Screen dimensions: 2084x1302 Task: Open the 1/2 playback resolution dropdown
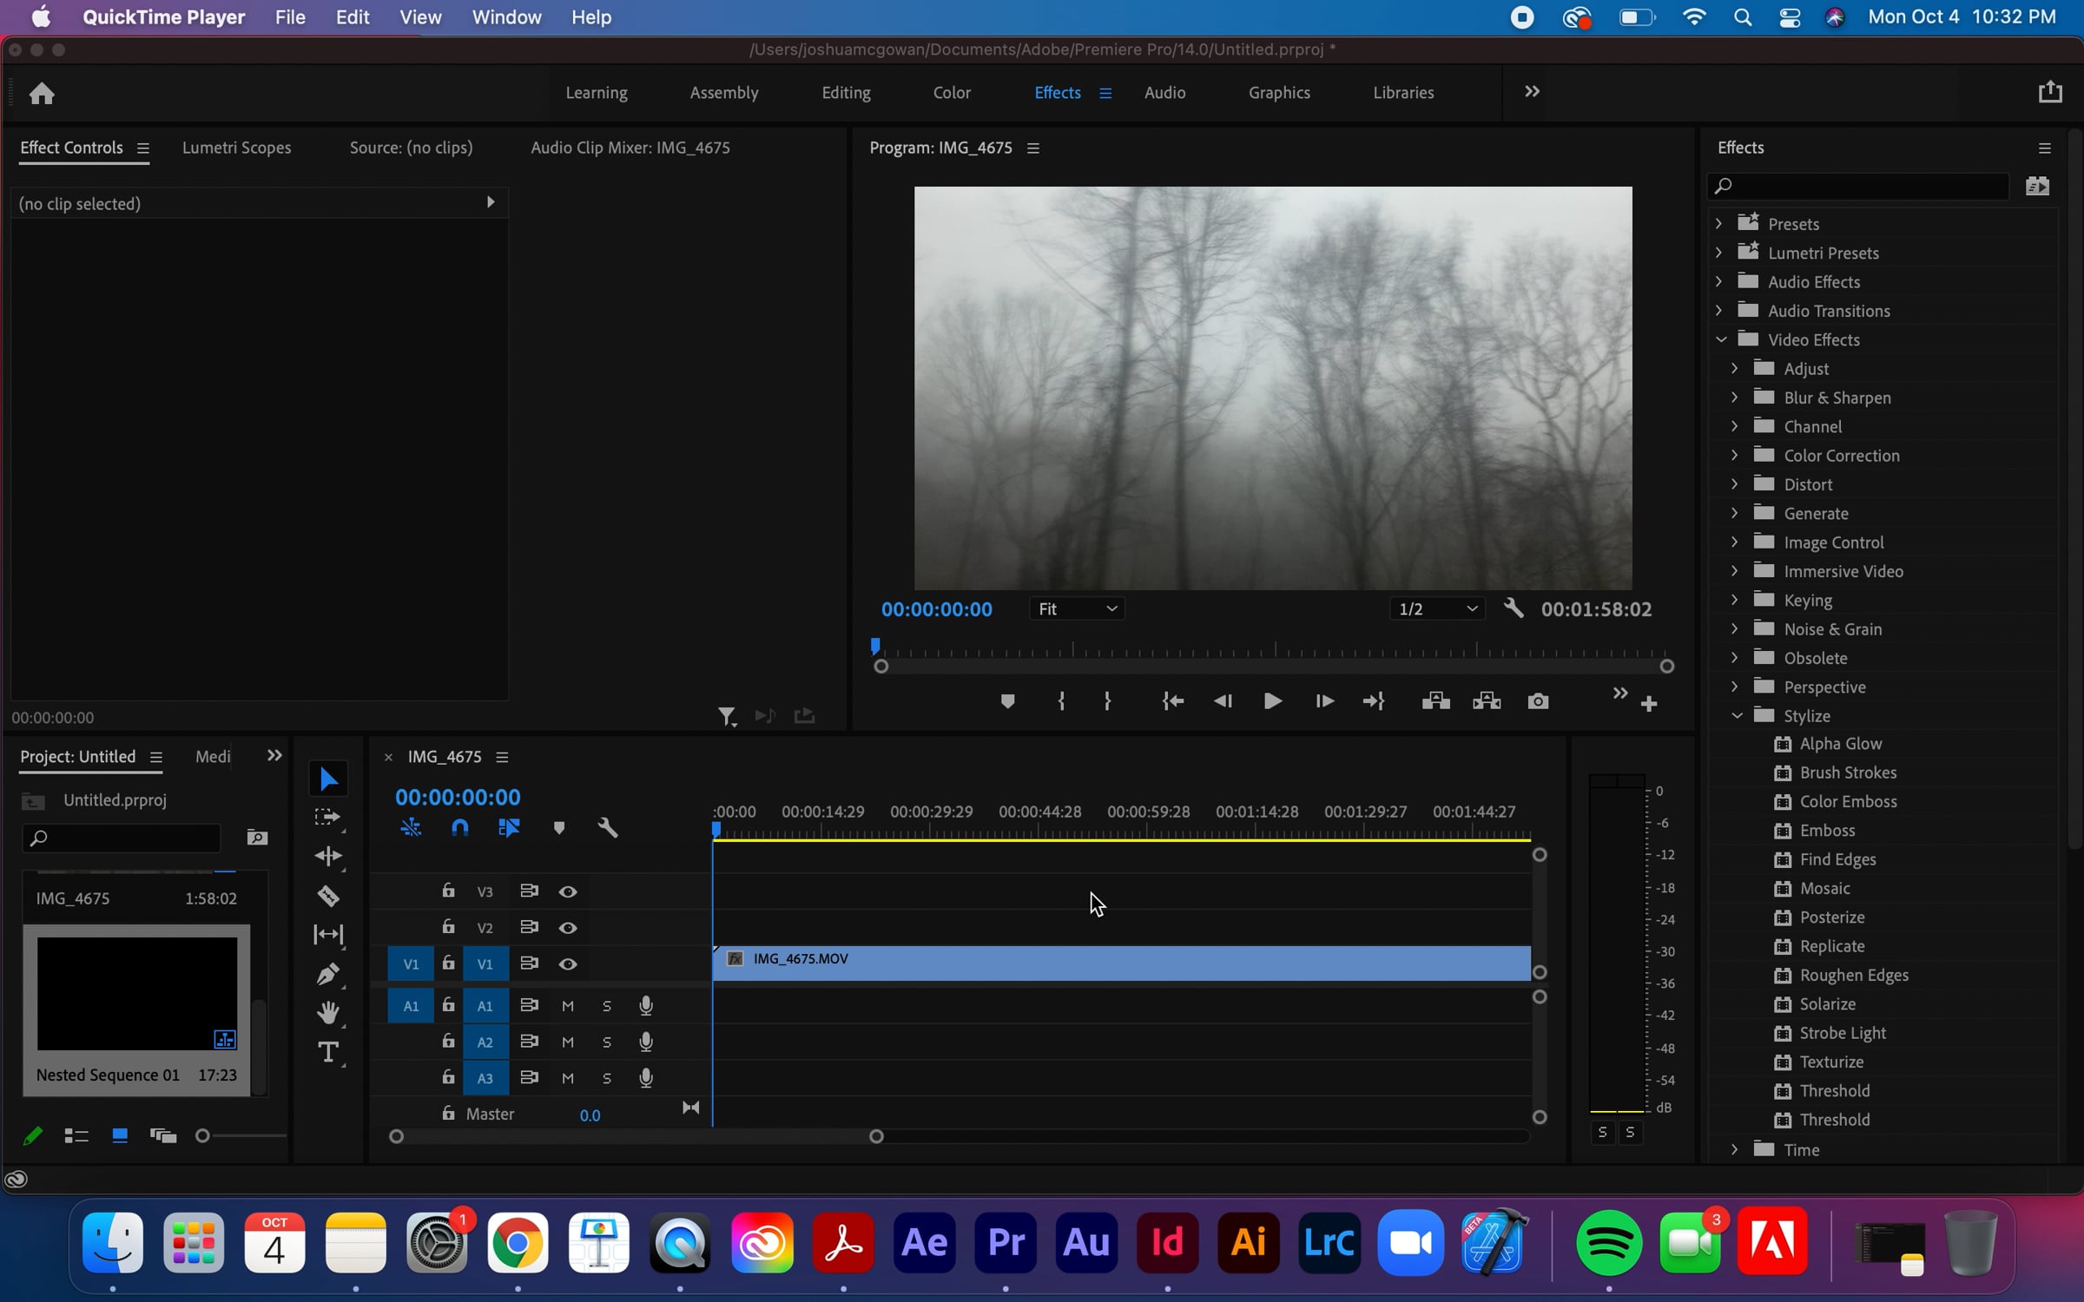tap(1437, 609)
